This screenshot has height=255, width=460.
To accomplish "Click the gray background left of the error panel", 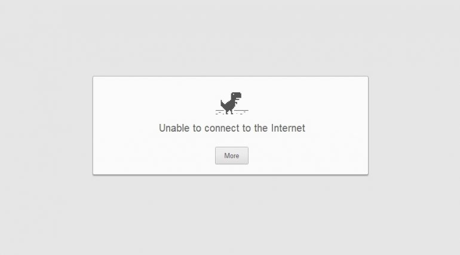I will pyautogui.click(x=46, y=126).
